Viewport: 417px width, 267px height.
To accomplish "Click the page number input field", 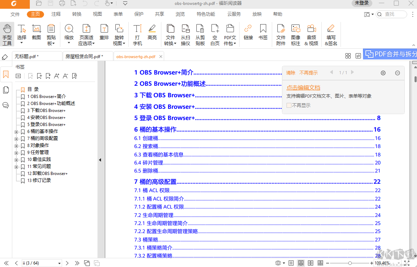I will pos(39,263).
